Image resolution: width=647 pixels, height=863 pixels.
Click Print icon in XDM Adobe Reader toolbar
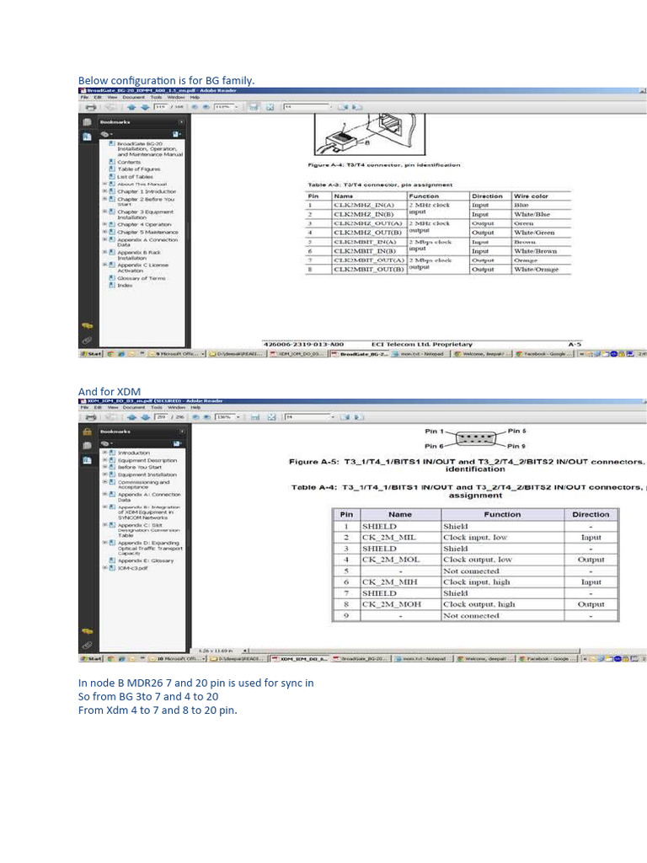[91, 417]
